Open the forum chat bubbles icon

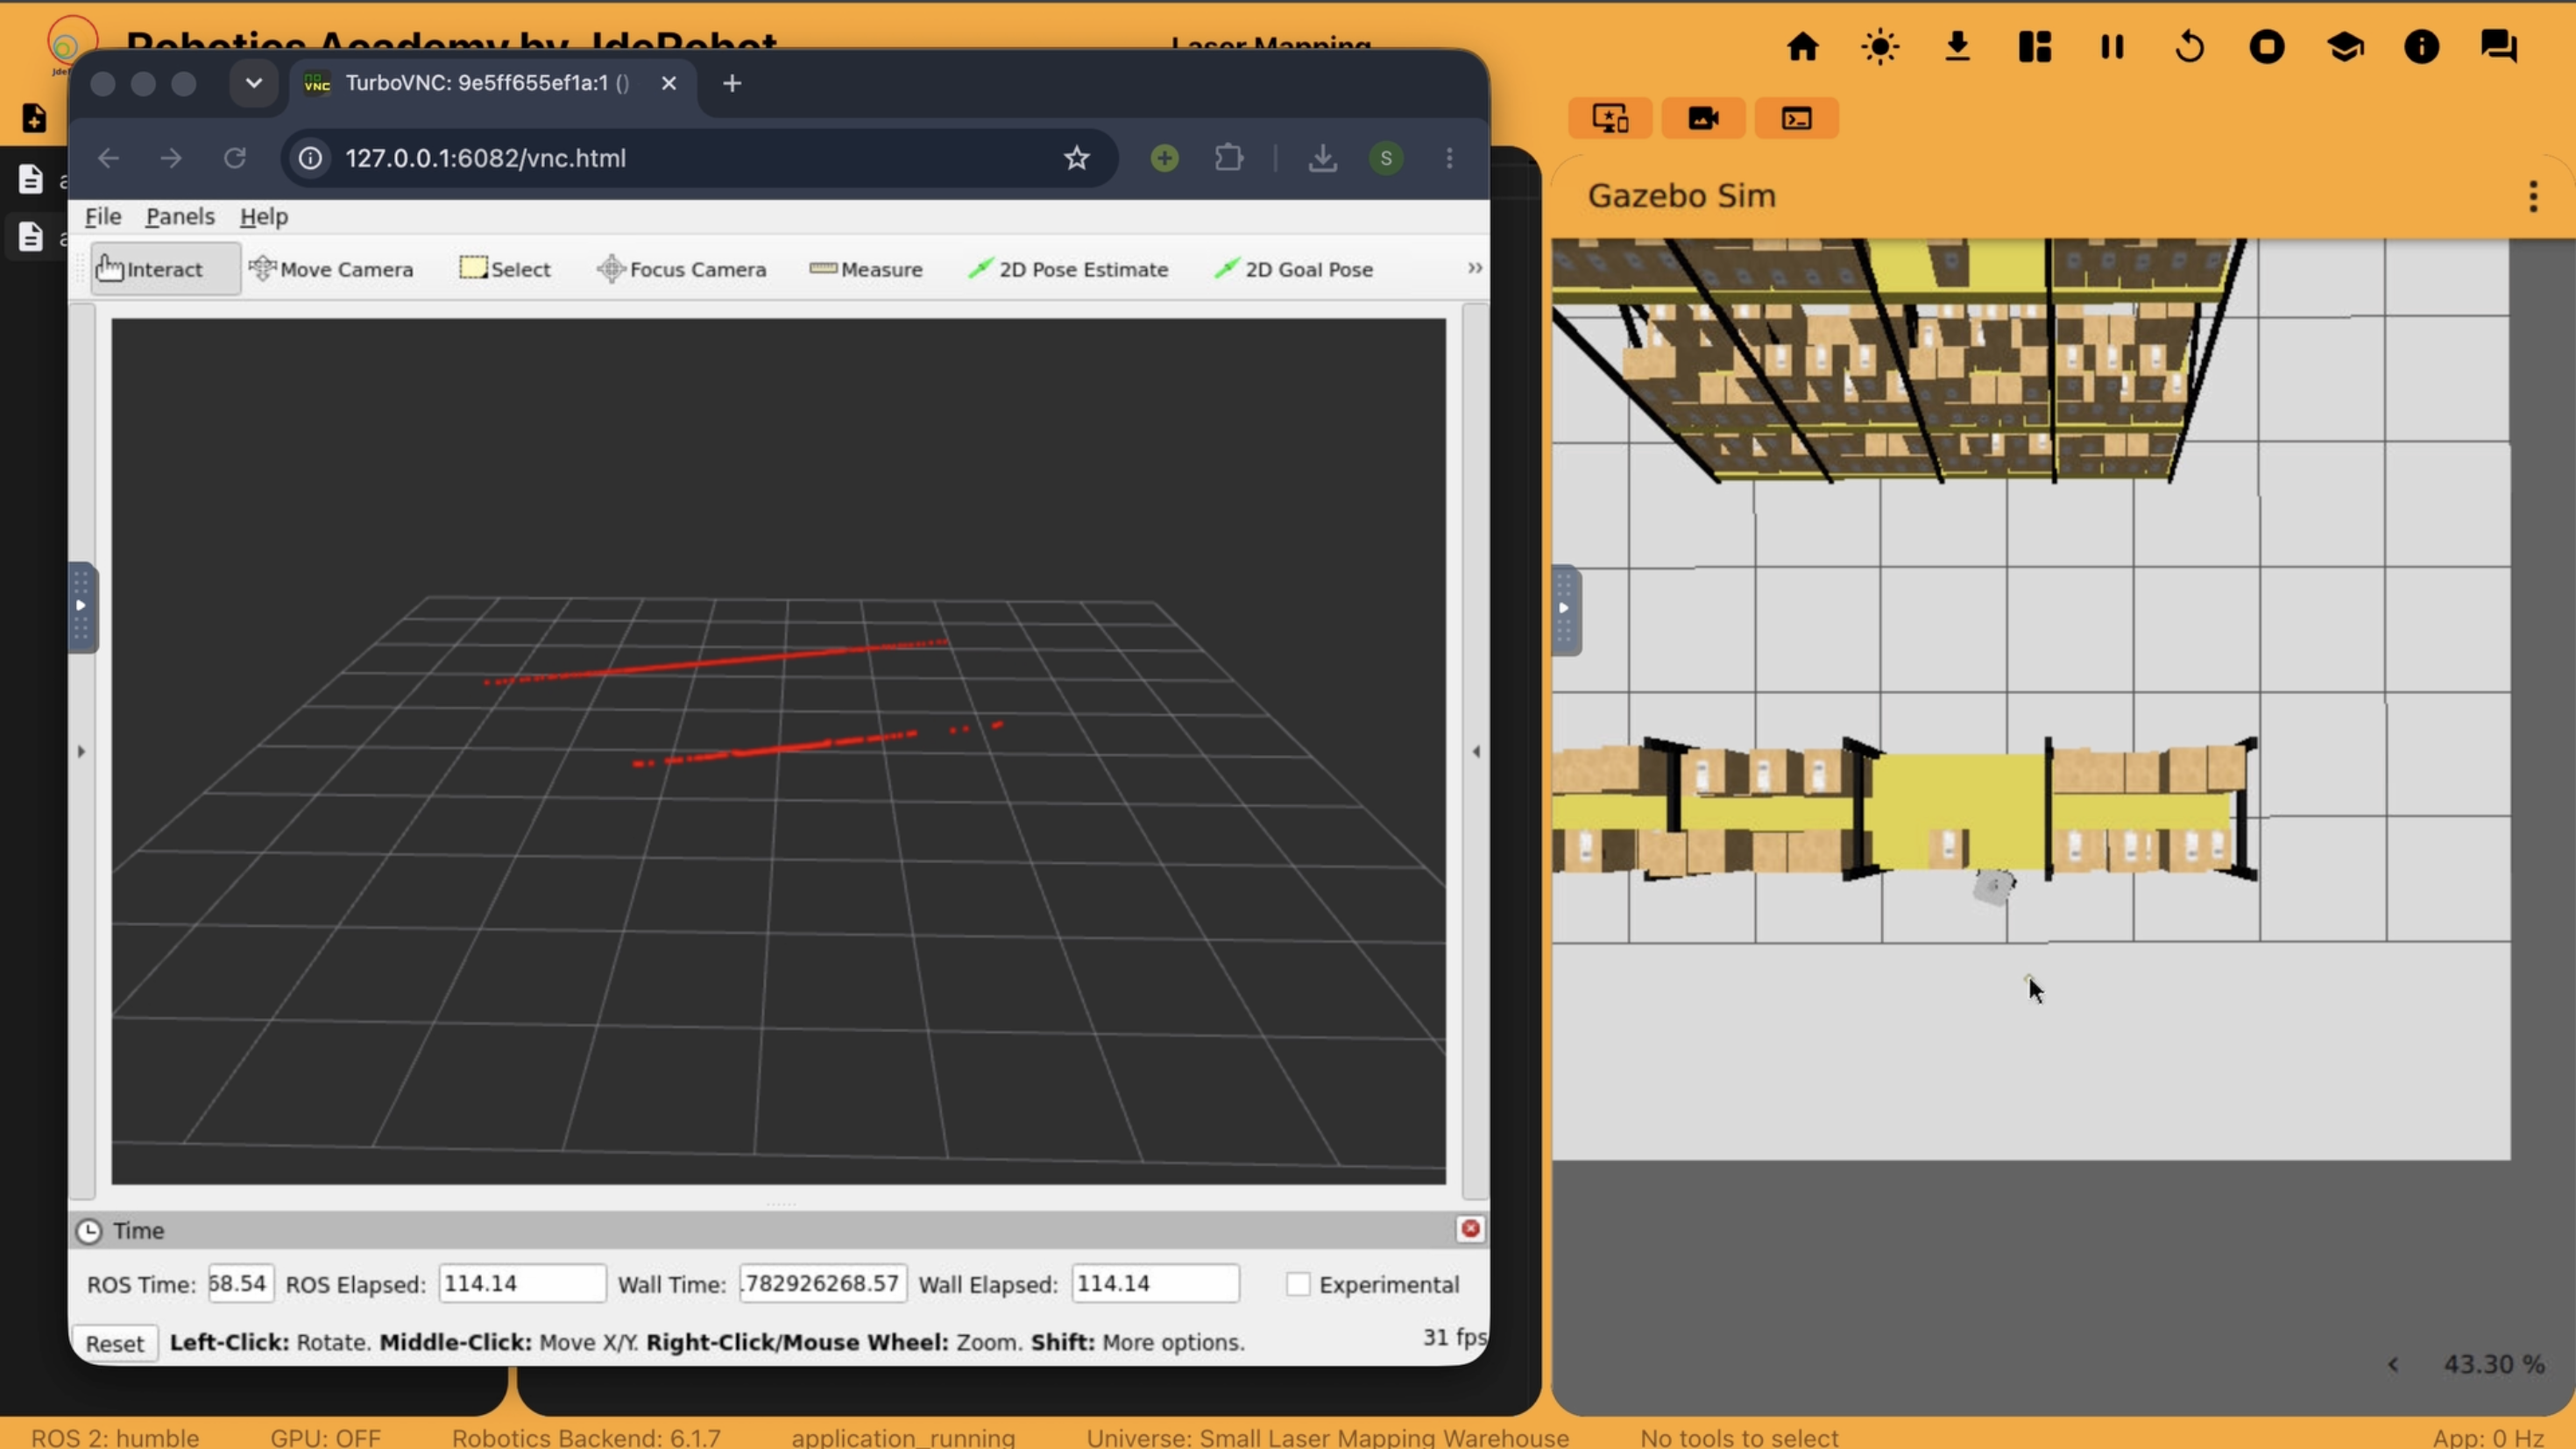pos(2498,47)
